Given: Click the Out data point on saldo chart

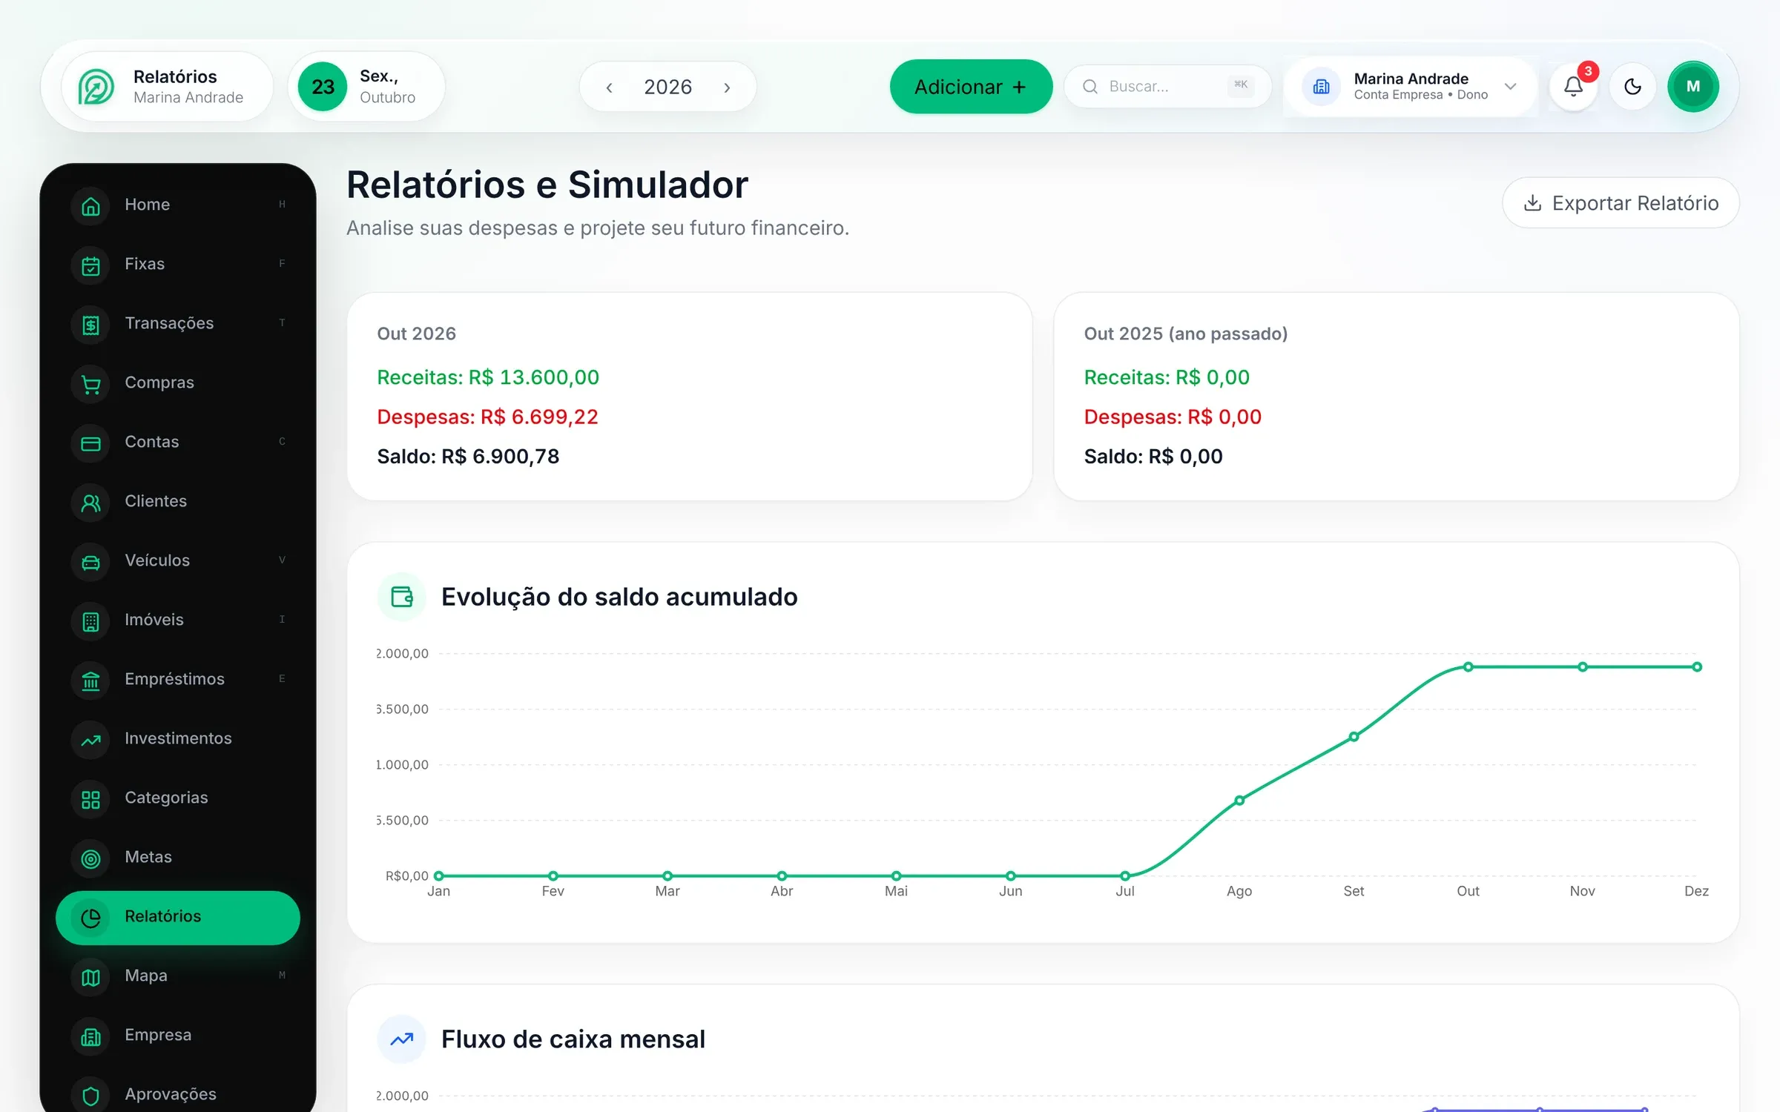Looking at the screenshot, I should point(1468,667).
